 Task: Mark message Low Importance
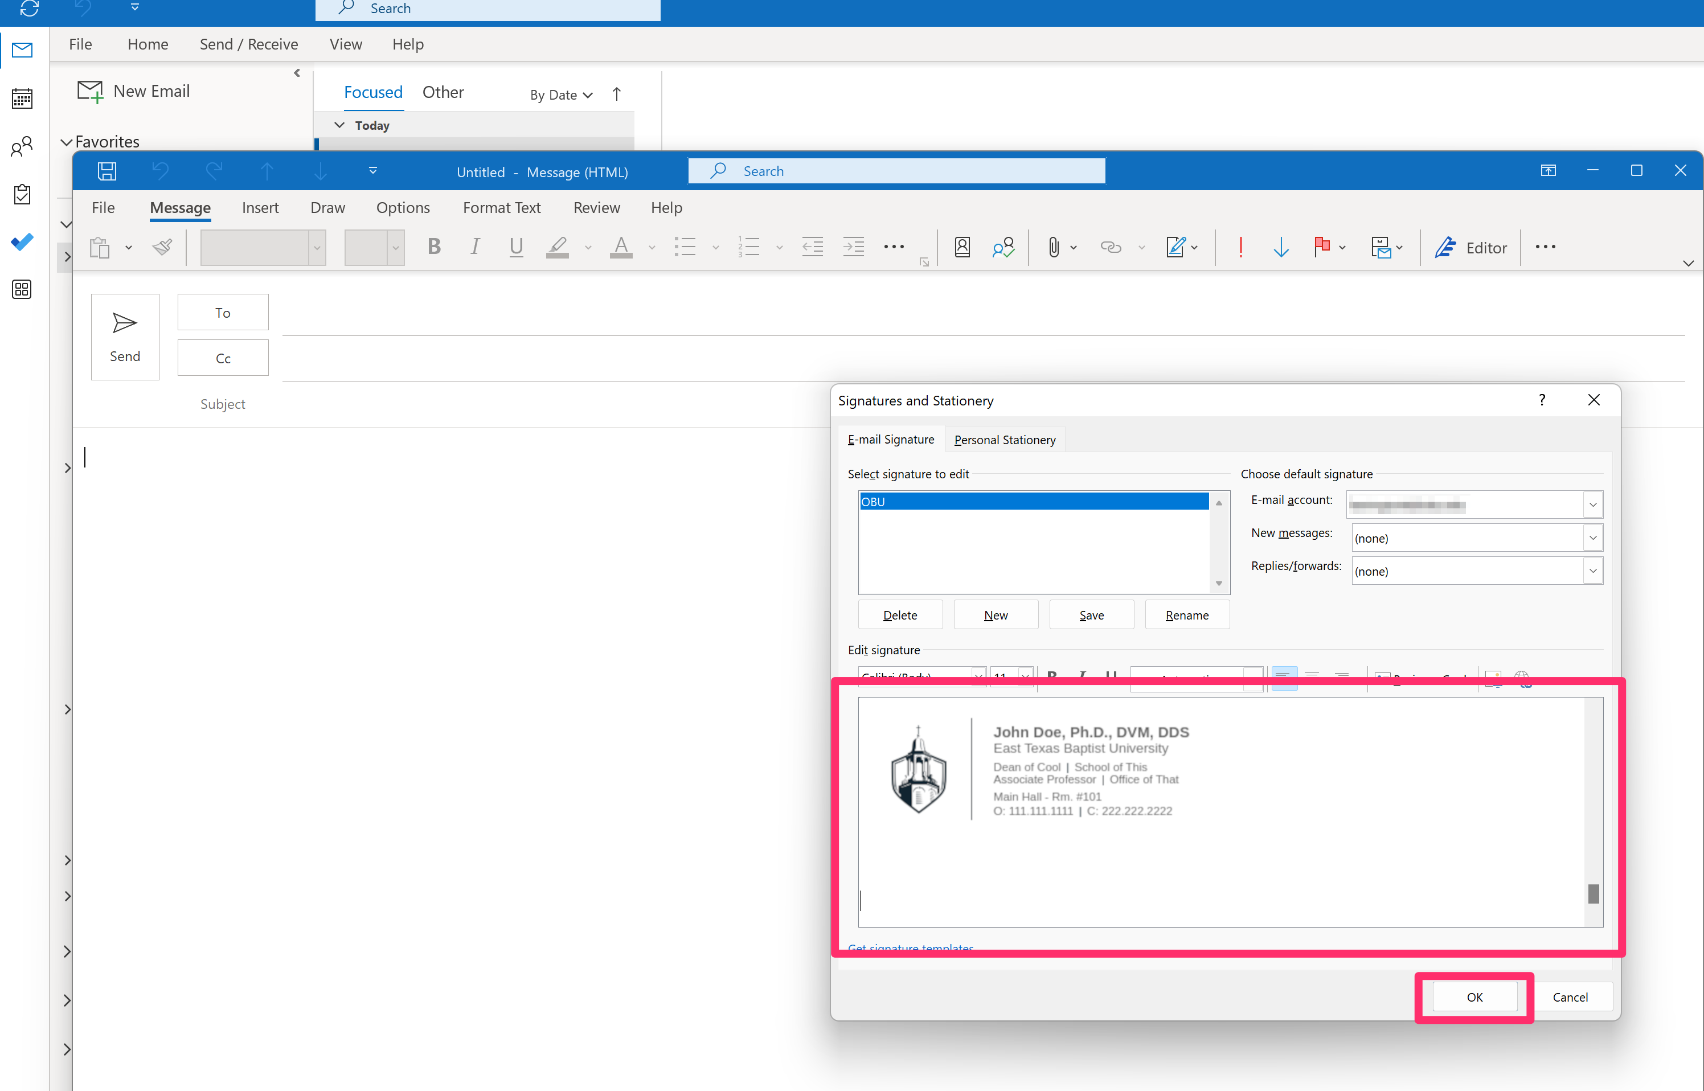pyautogui.click(x=1281, y=247)
